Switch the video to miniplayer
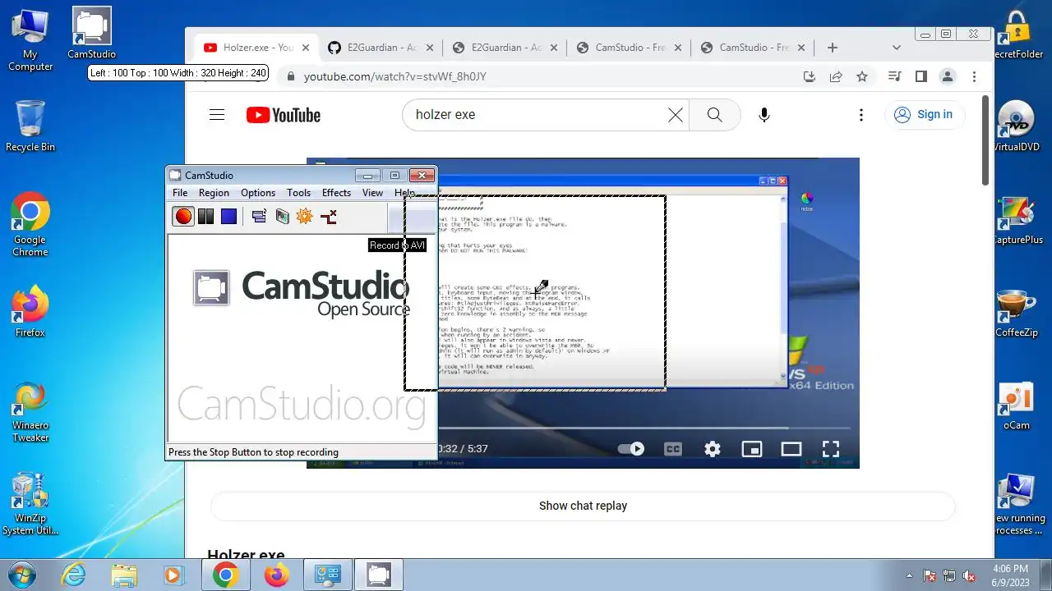1052x591 pixels. pyautogui.click(x=752, y=449)
